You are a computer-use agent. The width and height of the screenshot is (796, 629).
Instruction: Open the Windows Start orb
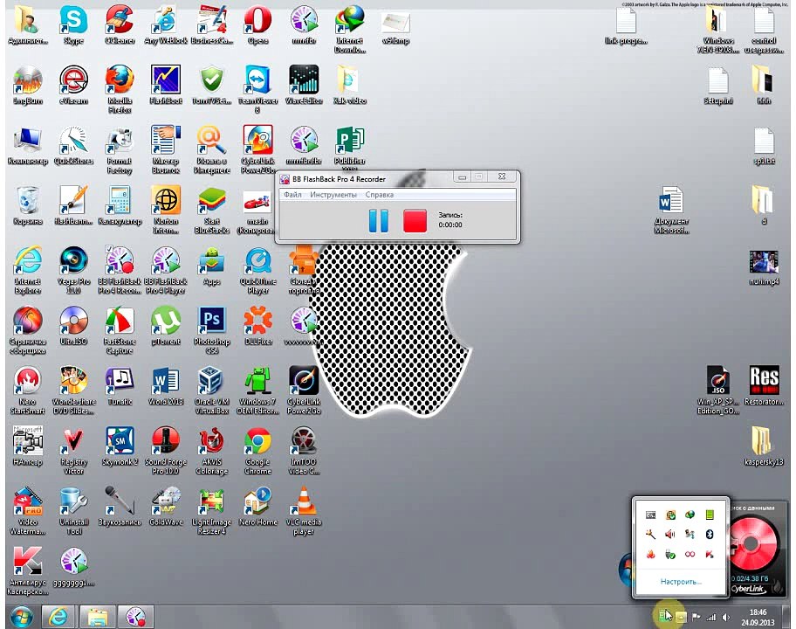(21, 617)
